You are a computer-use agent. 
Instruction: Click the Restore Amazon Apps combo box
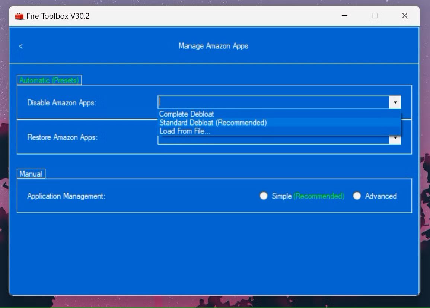[274, 140]
